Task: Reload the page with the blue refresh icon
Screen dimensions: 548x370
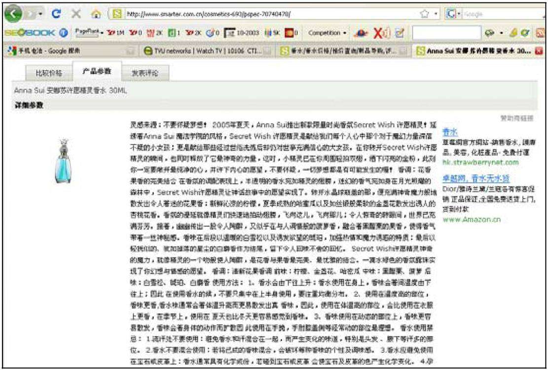Action: 56,14
